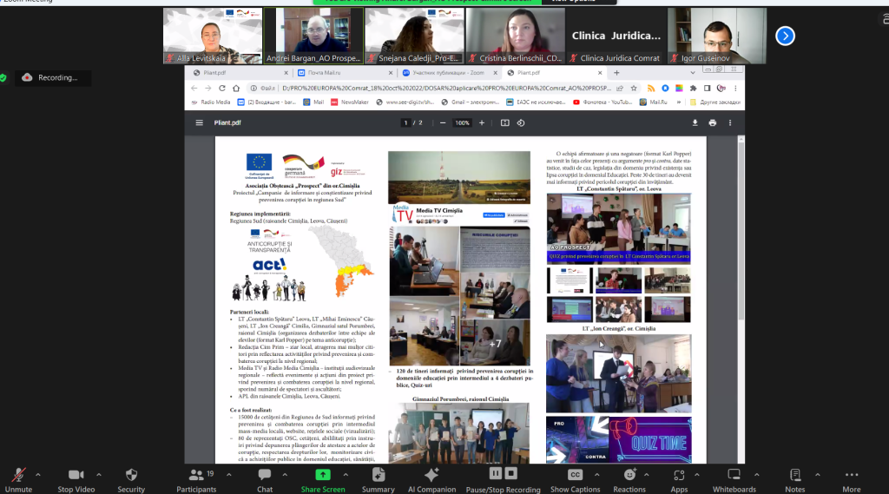Unmute the microphone in Zoom toolbar
This screenshot has width=889, height=494.
[x=19, y=480]
